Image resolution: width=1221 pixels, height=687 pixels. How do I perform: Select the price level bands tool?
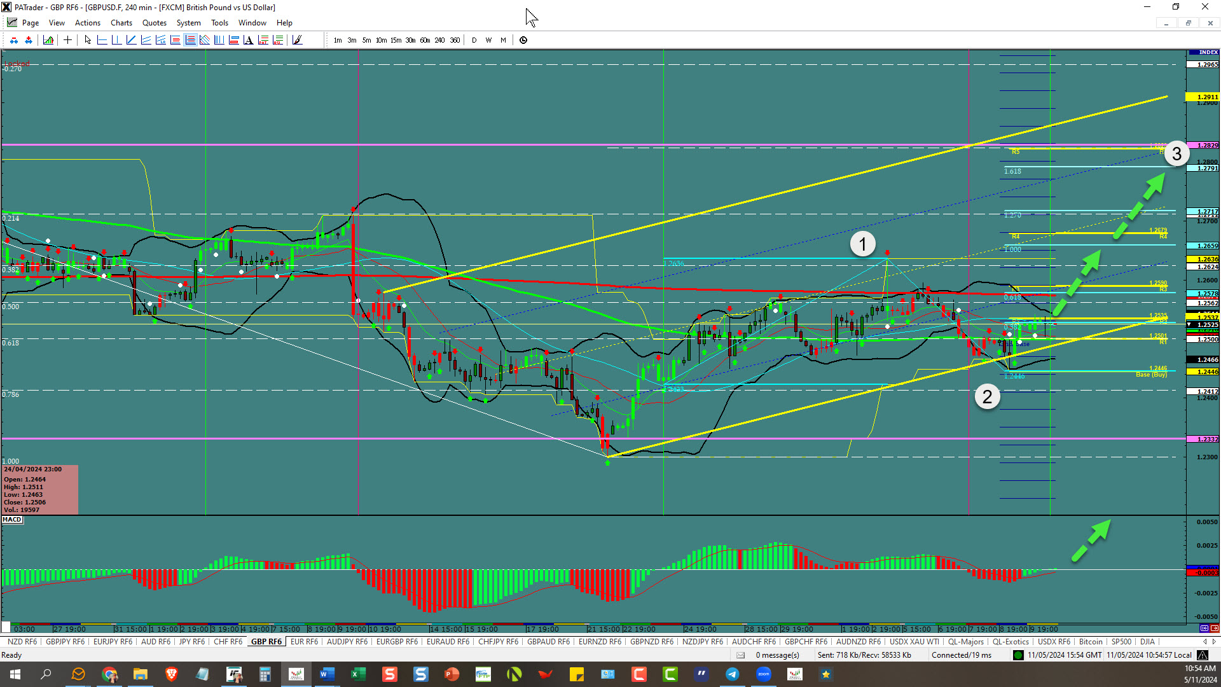click(x=233, y=40)
